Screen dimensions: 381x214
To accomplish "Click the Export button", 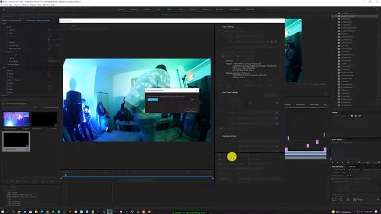I will click(260, 178).
